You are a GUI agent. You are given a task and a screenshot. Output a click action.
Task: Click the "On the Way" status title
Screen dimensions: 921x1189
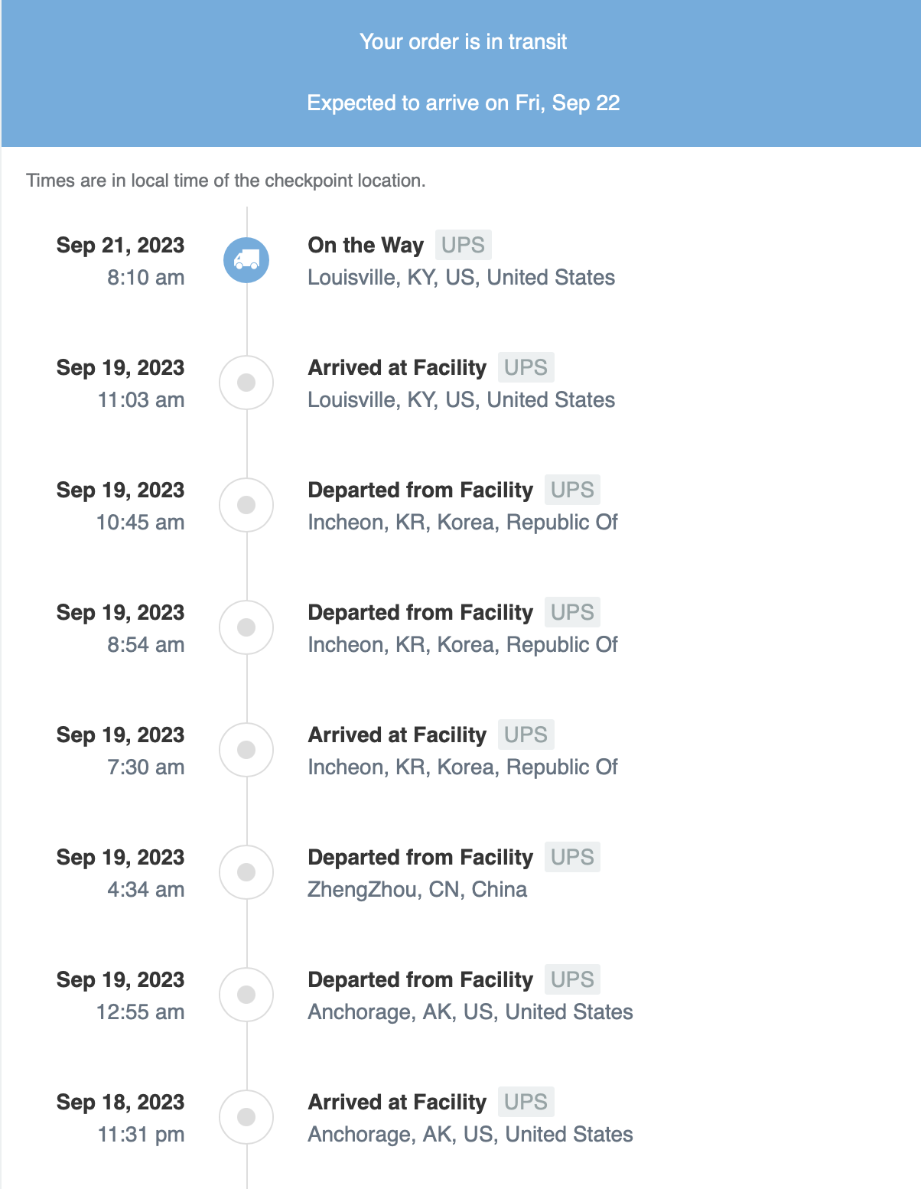click(x=366, y=245)
